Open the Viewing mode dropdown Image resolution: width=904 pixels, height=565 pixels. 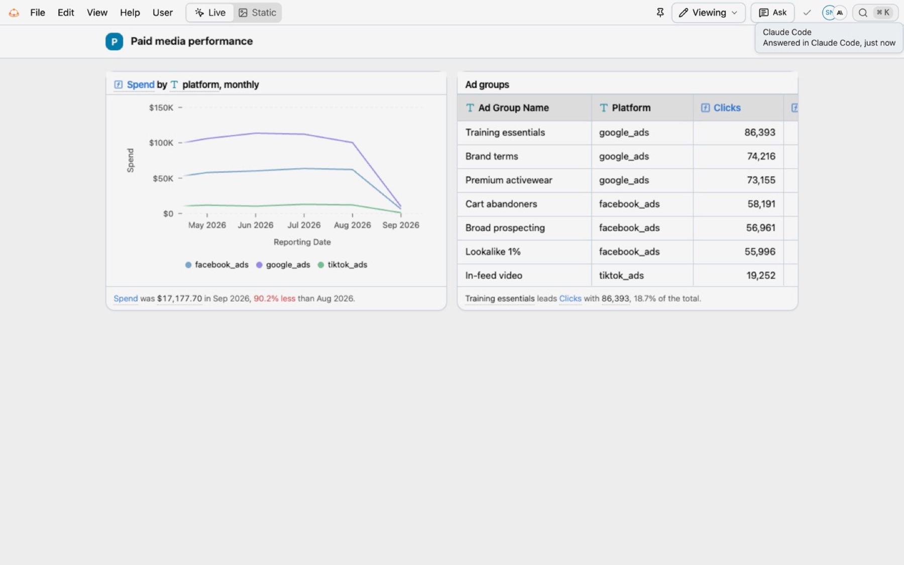pyautogui.click(x=708, y=13)
